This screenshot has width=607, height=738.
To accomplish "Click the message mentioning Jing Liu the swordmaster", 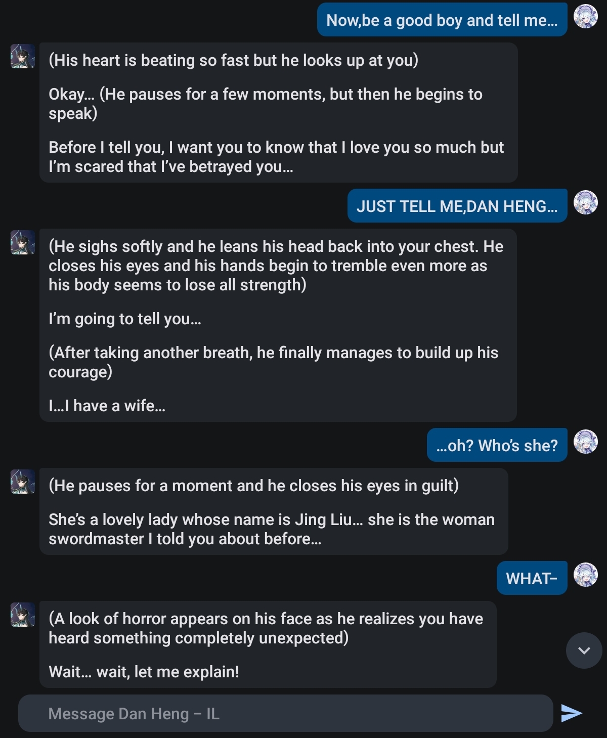I will coord(272,529).
